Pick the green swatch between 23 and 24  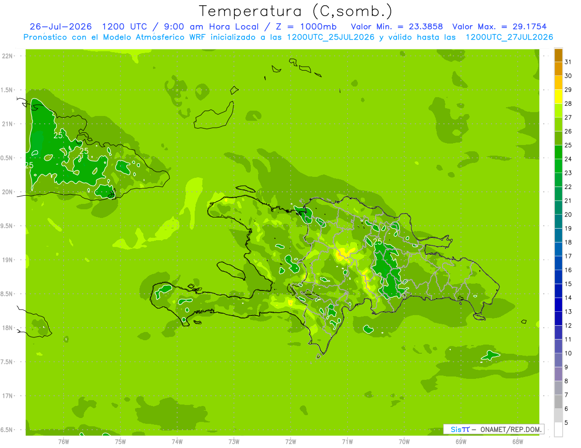tap(558, 166)
